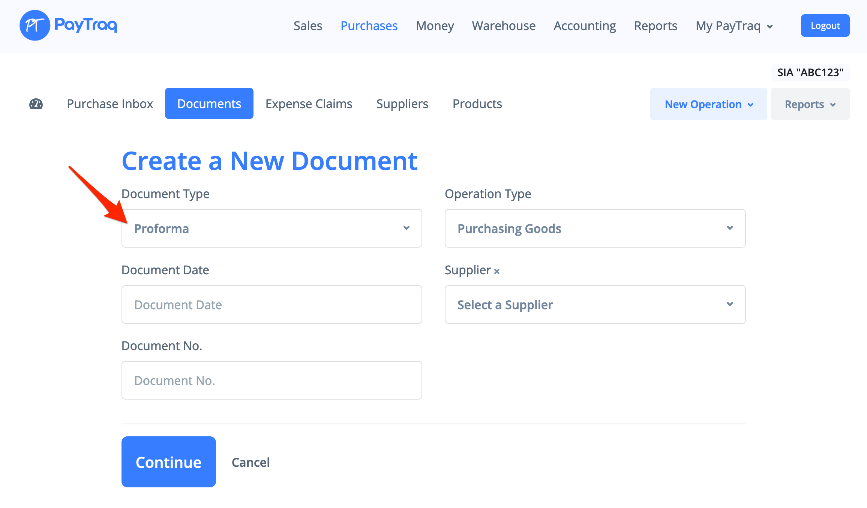
Task: Open the Operation Type dropdown
Action: click(x=595, y=228)
